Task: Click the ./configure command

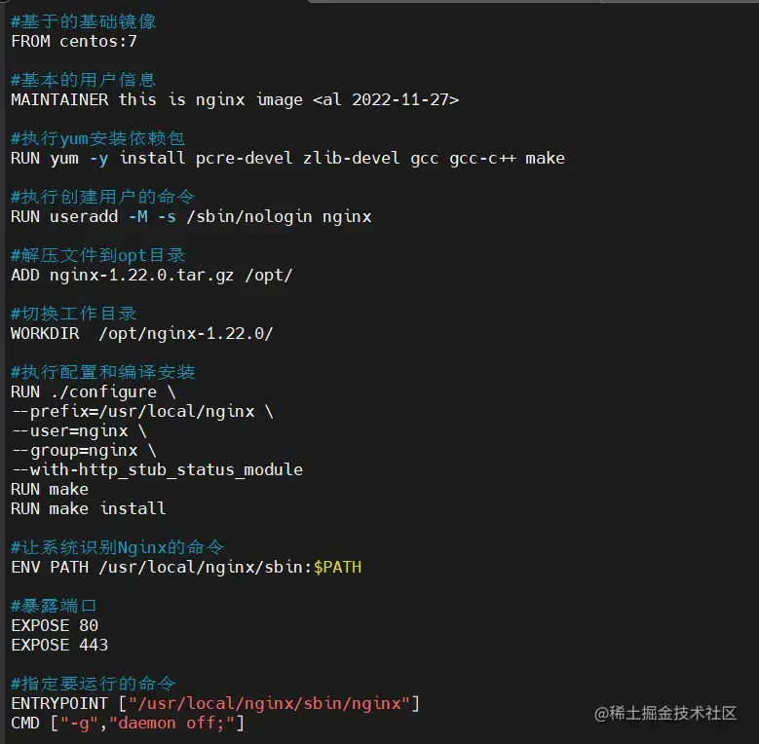Action: [x=103, y=391]
